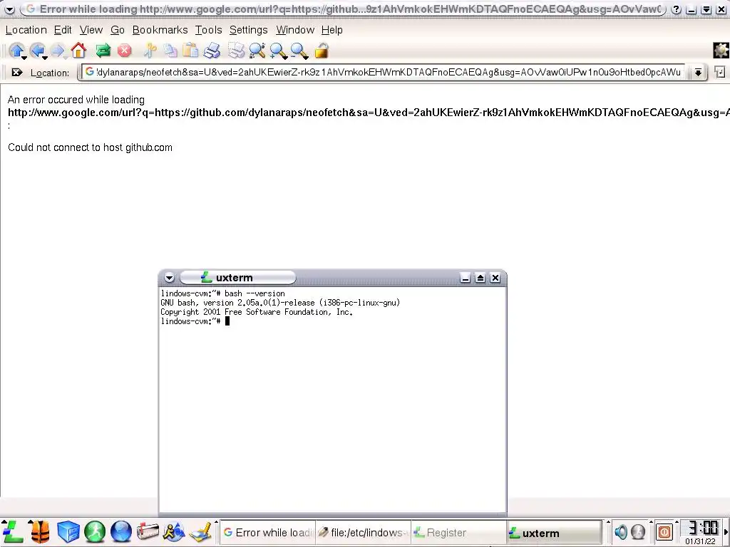730x547 pixels.
Task: Print the page using the printer icon
Action: (x=212, y=51)
